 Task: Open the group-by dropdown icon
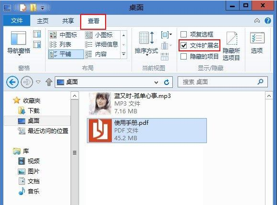click(166, 35)
